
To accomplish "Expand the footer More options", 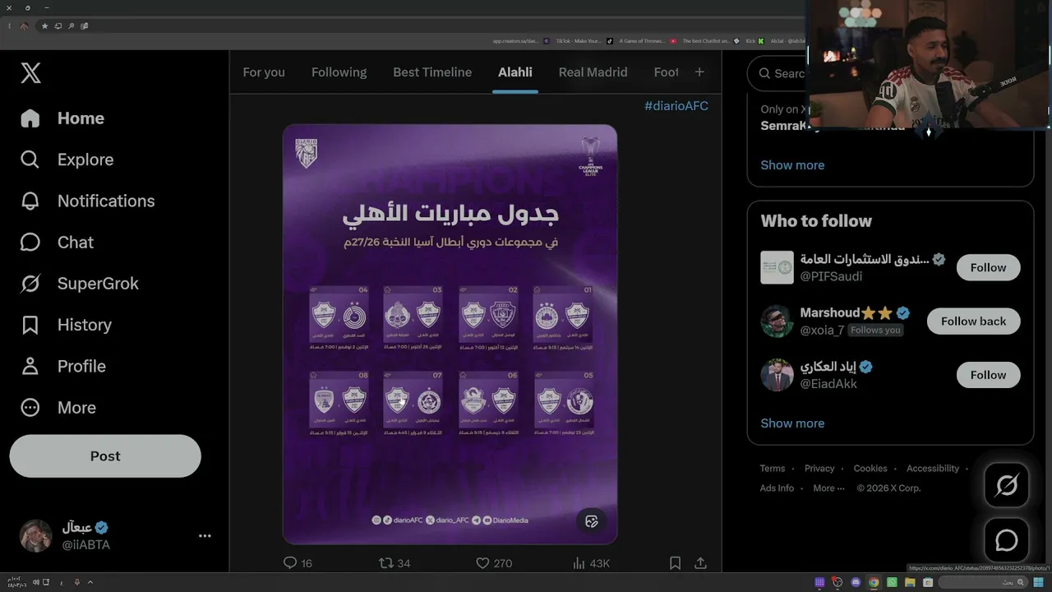I will [828, 488].
